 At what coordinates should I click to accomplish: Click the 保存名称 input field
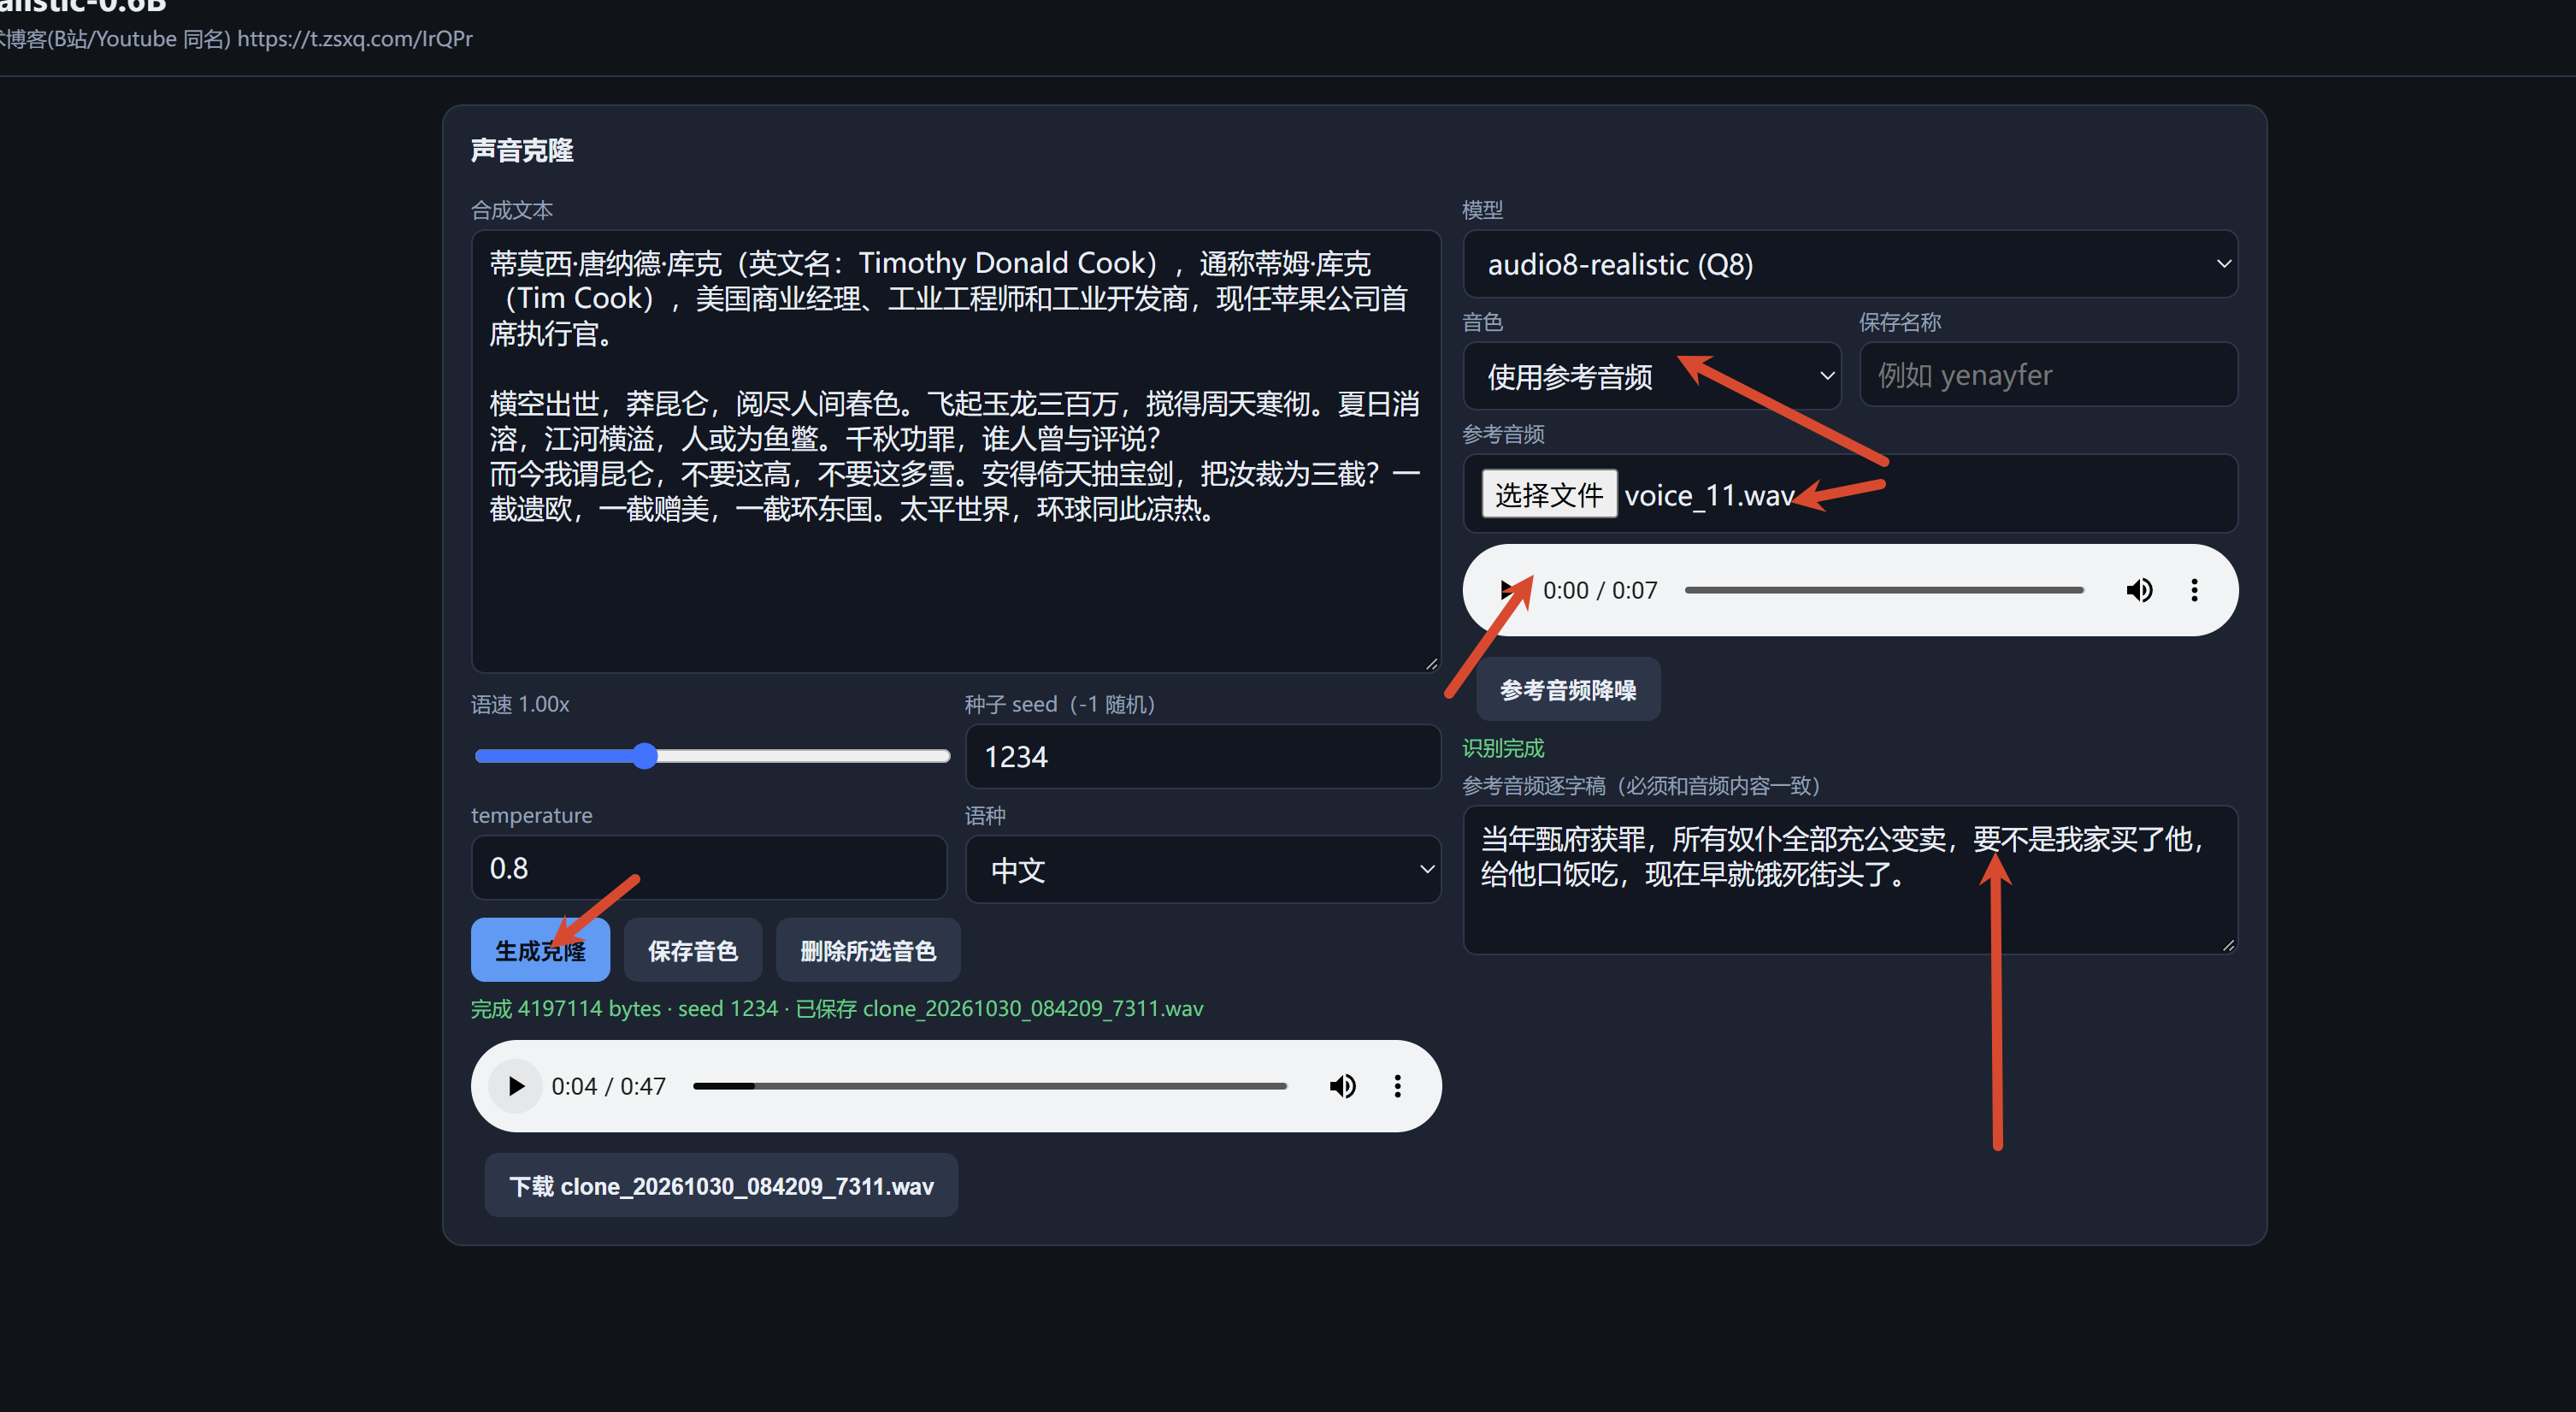pyautogui.click(x=2048, y=375)
